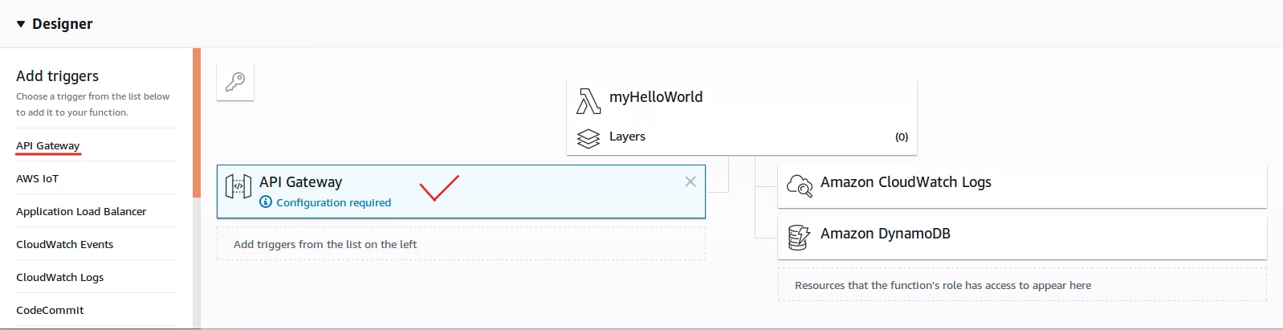
Task: Select Application Load Balancer trigger
Action: click(x=81, y=211)
